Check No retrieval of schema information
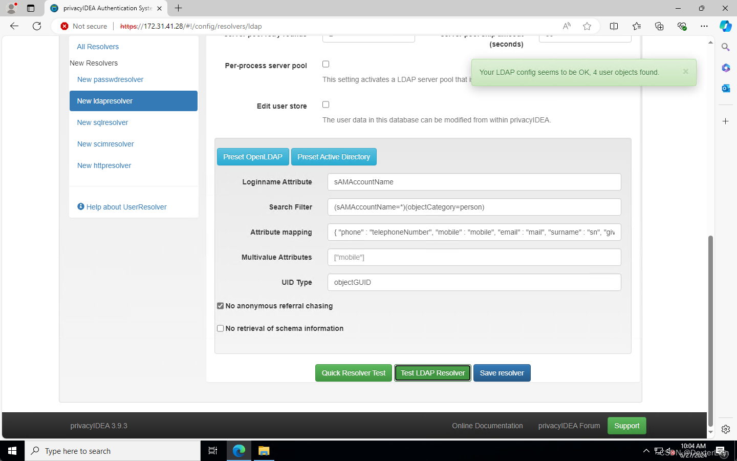 (221, 328)
